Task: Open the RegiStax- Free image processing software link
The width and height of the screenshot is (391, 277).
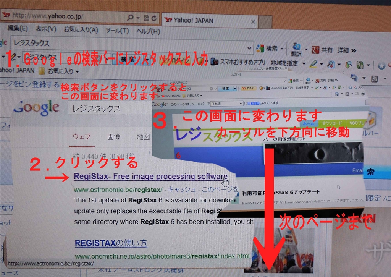Action: coord(150,177)
